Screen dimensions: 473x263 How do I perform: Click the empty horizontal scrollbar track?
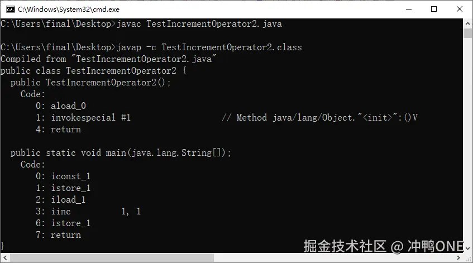click(333, 258)
